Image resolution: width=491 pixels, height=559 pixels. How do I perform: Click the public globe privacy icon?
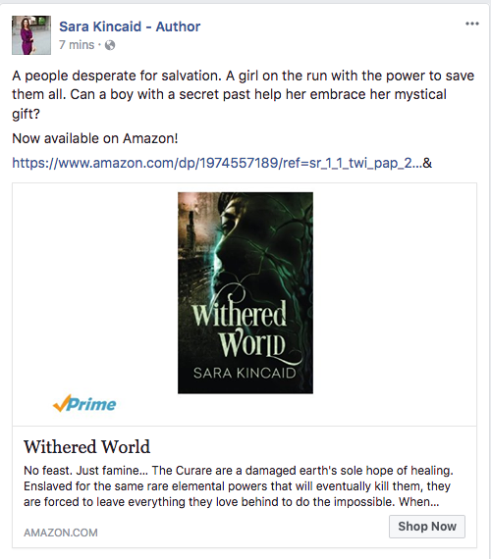pyautogui.click(x=110, y=45)
